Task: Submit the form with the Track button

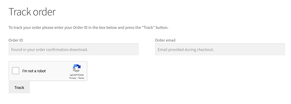Action: coord(19,87)
